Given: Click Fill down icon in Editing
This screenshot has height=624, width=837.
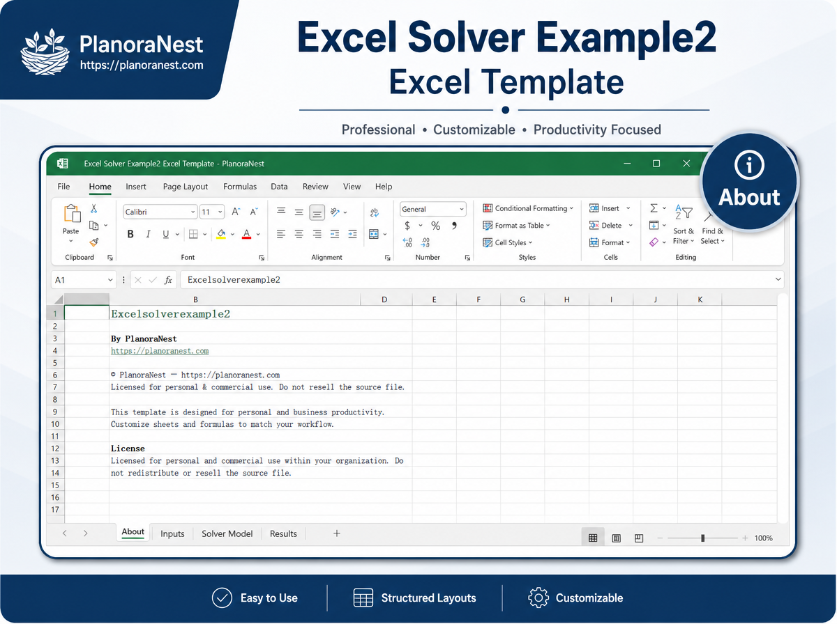Looking at the screenshot, I should 654,225.
